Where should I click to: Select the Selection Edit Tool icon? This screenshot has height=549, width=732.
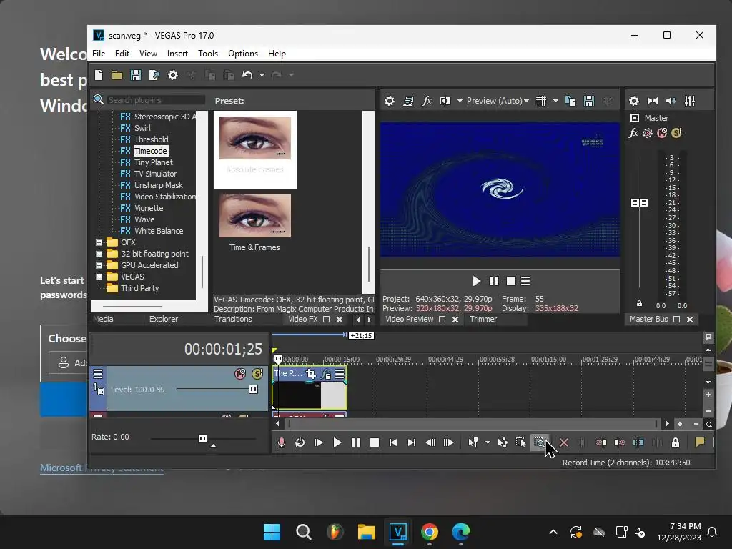click(x=520, y=442)
